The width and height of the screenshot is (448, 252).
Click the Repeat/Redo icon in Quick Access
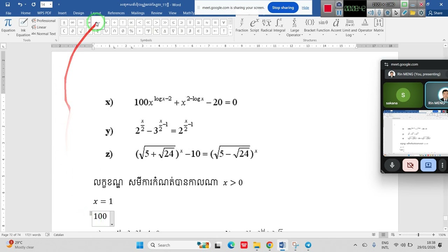point(34,5)
